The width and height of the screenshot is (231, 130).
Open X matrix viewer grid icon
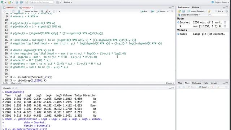pos(225,26)
